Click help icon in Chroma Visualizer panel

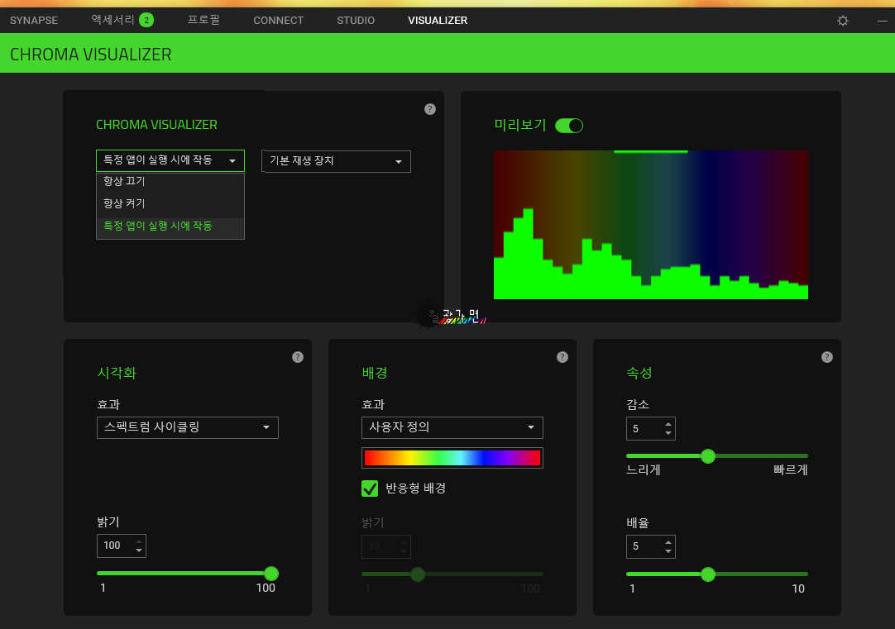click(430, 109)
